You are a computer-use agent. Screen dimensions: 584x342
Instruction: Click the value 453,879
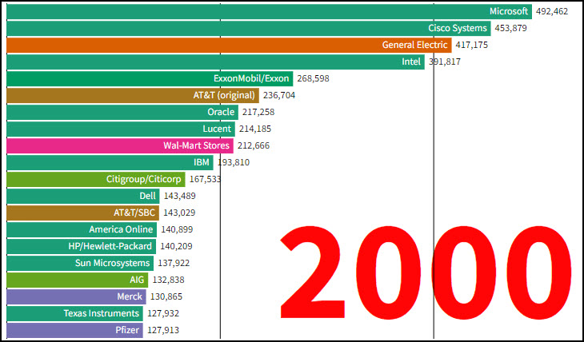tap(510, 28)
